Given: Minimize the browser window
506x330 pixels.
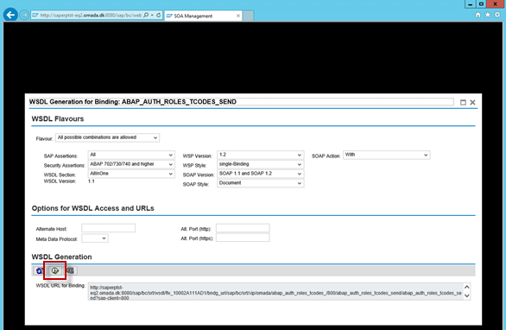Looking at the screenshot, I should (471, 3).
